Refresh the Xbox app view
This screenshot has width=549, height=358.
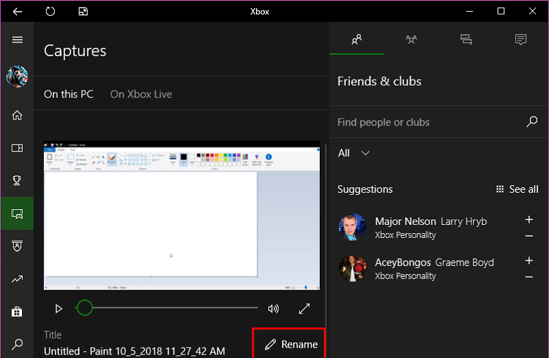[50, 12]
